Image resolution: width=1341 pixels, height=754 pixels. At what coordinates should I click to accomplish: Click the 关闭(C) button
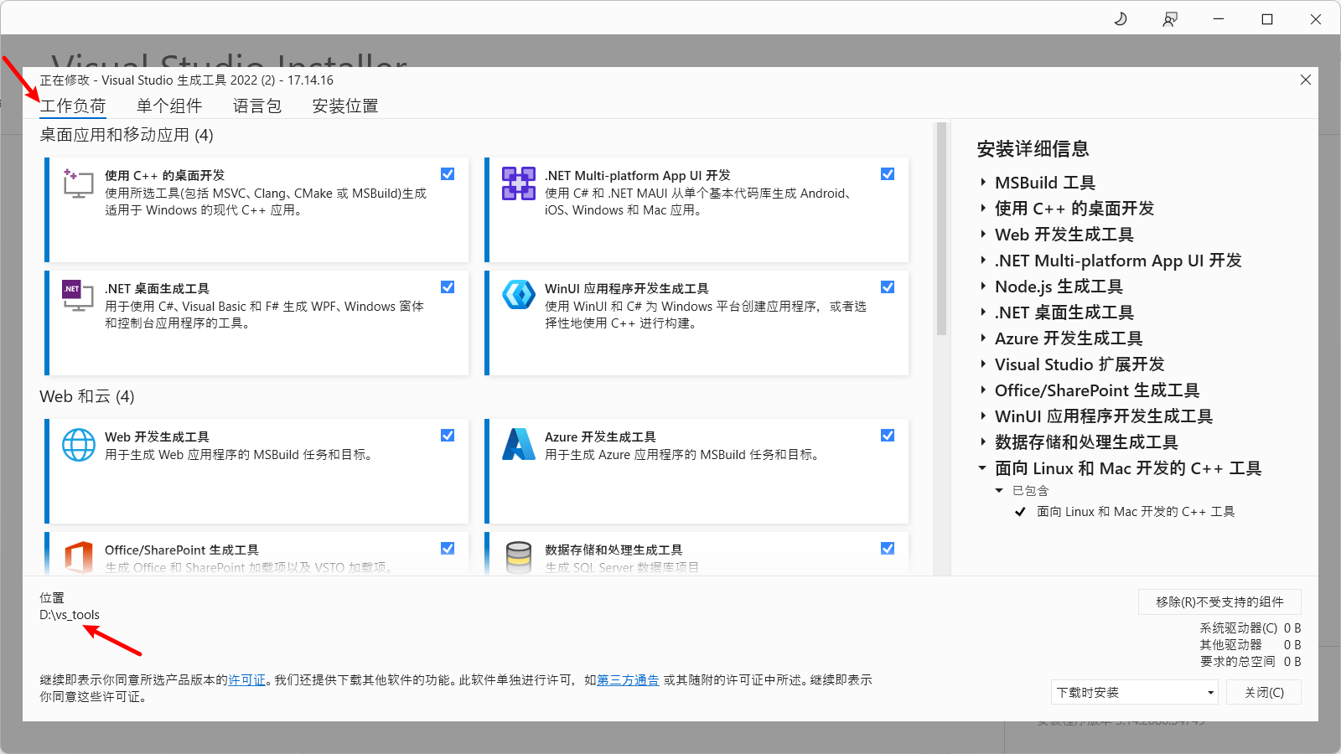[x=1263, y=692]
